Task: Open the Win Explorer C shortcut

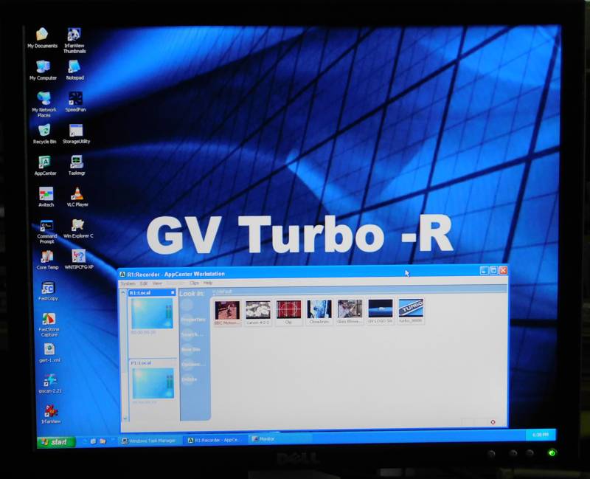Action: (78, 228)
